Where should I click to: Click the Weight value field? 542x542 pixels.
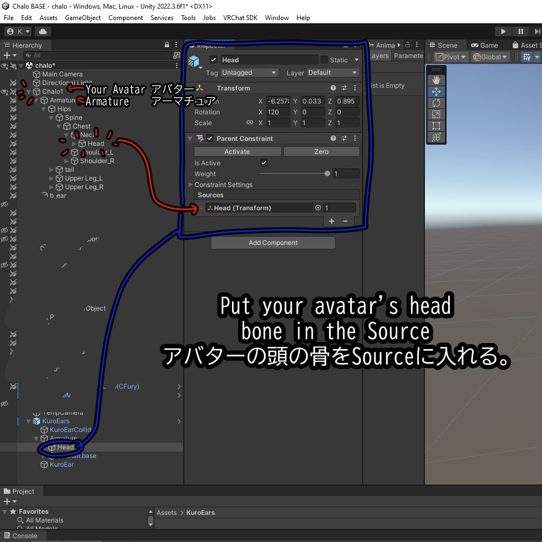point(346,173)
